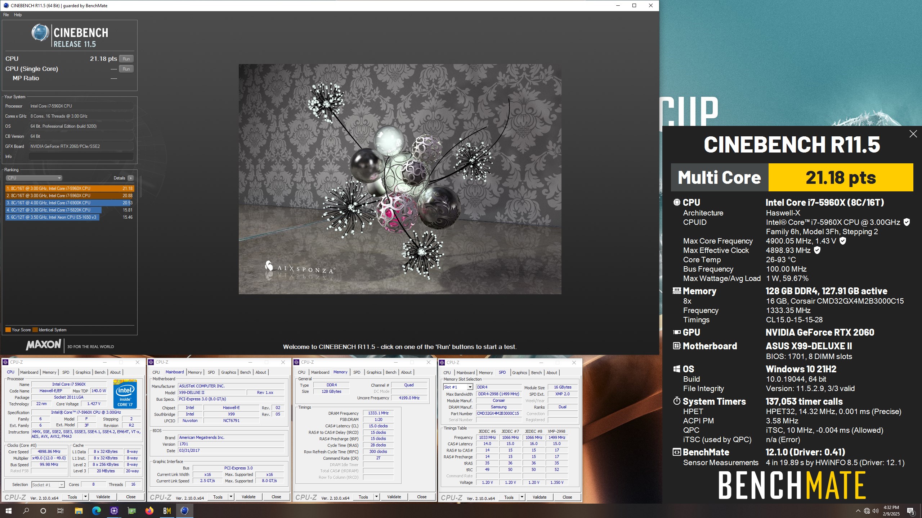
Task: Click the title bar icon of CPU-Z SPD window
Action: 442,362
